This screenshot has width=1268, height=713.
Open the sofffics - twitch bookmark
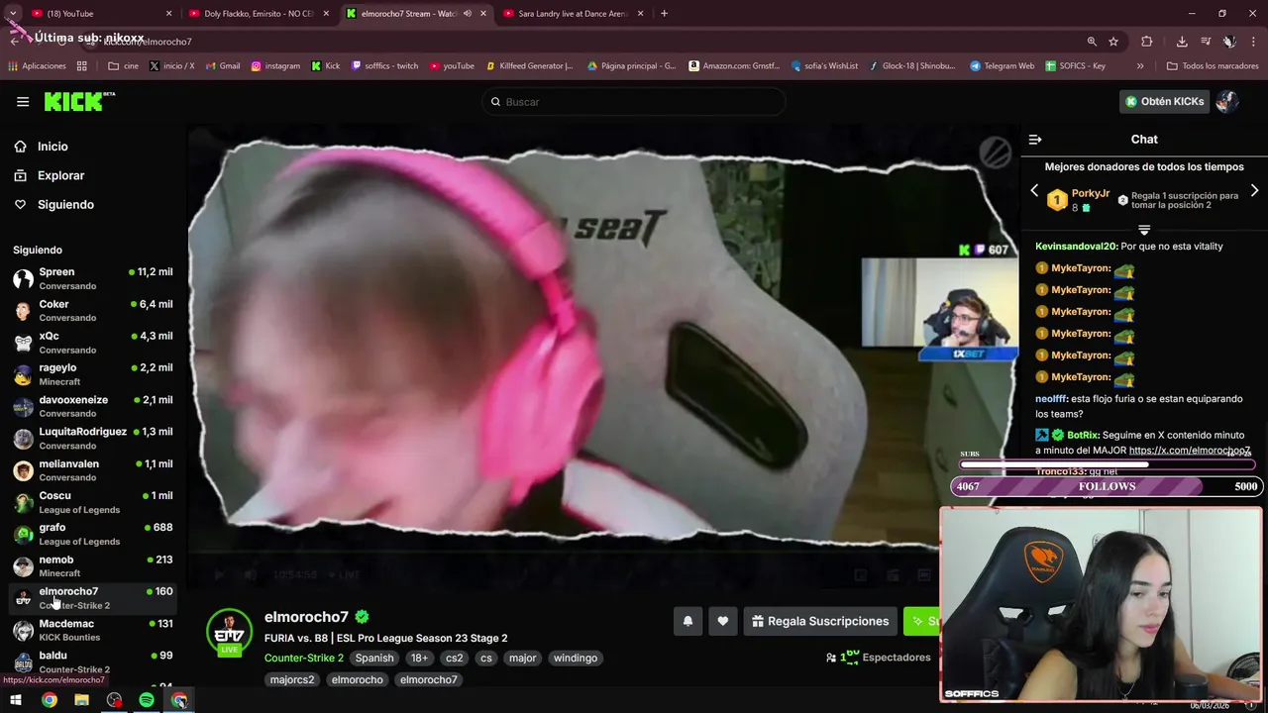(384, 66)
